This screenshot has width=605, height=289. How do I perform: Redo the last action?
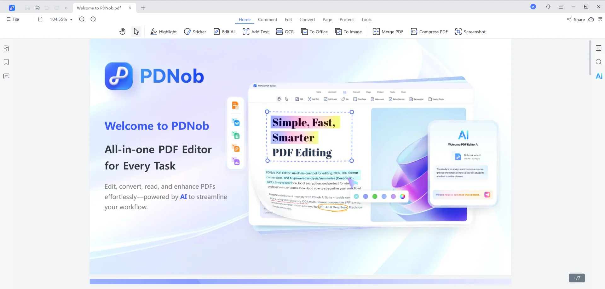(x=57, y=8)
